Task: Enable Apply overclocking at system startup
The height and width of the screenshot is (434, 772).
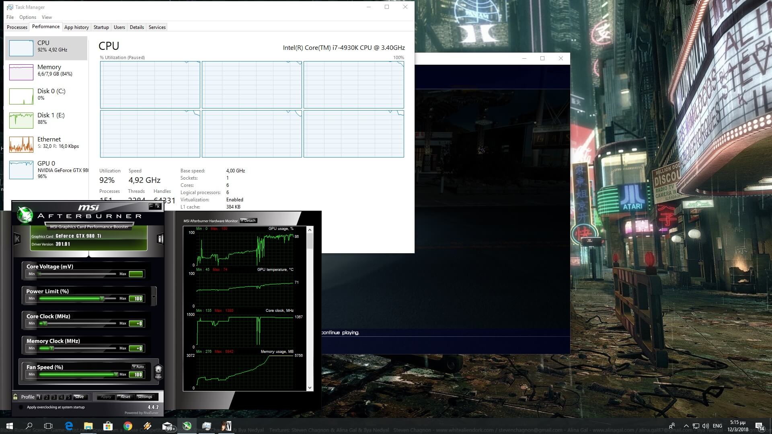Action: coord(21,407)
